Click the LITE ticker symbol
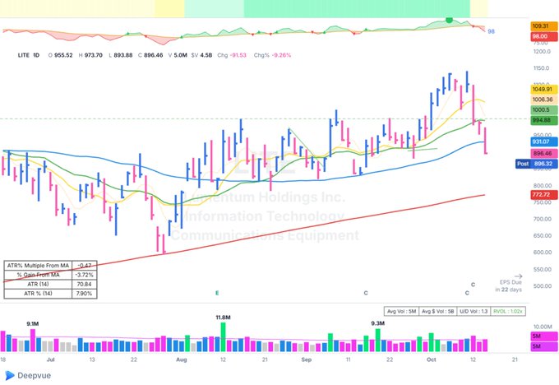Image resolution: width=559 pixels, height=385 pixels. pyautogui.click(x=24, y=55)
